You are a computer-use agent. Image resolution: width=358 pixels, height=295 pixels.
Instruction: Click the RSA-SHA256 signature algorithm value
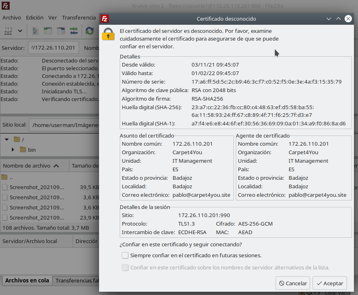(x=207, y=99)
